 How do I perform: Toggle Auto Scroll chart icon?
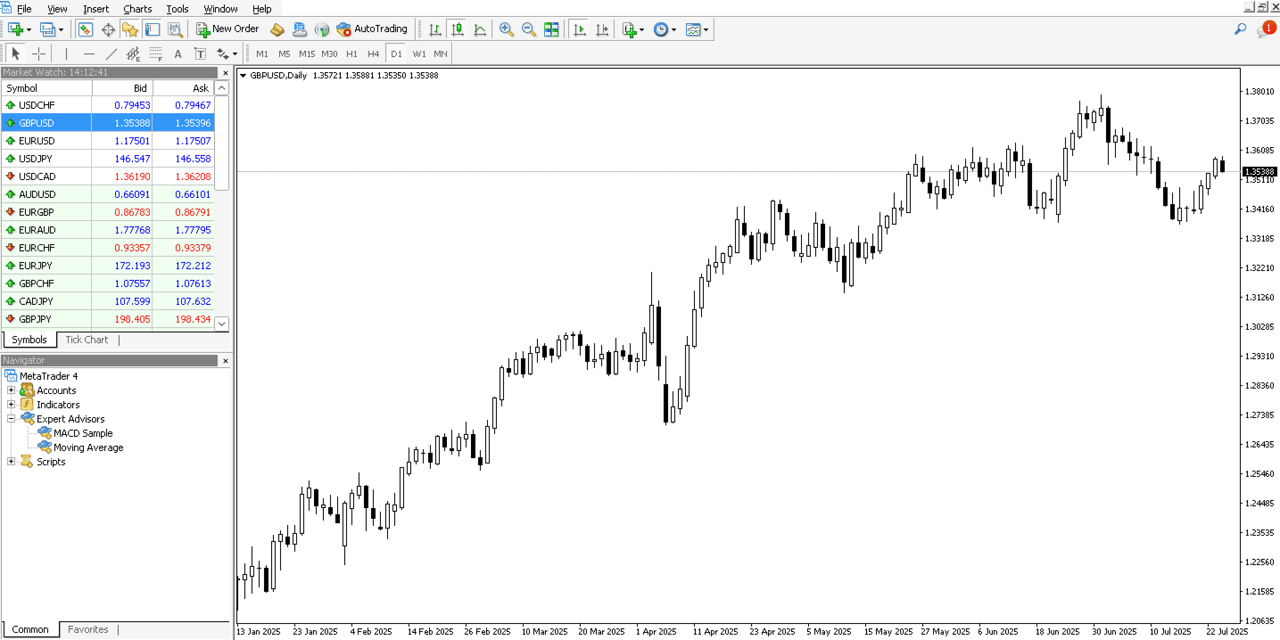pyautogui.click(x=579, y=29)
